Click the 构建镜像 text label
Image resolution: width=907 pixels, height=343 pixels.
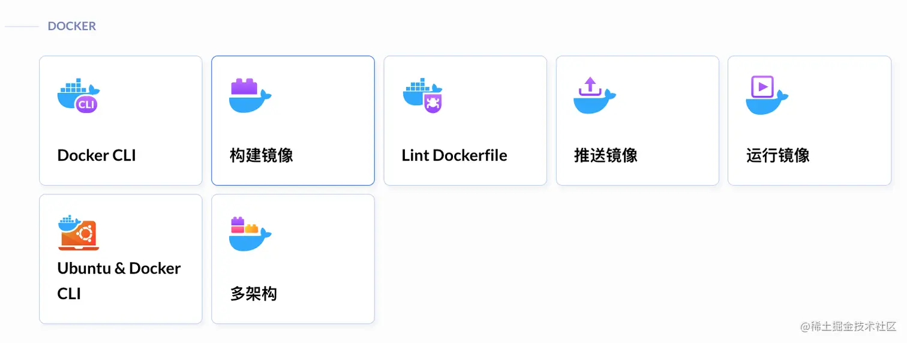[262, 155]
